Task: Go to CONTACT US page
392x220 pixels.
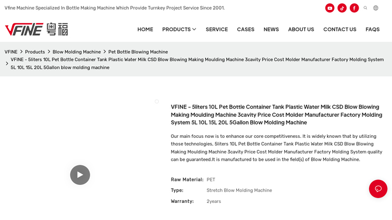Action: click(x=340, y=29)
